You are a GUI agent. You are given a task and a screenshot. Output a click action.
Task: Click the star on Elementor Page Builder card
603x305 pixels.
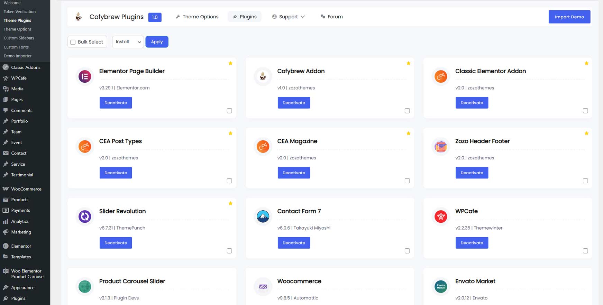(230, 63)
